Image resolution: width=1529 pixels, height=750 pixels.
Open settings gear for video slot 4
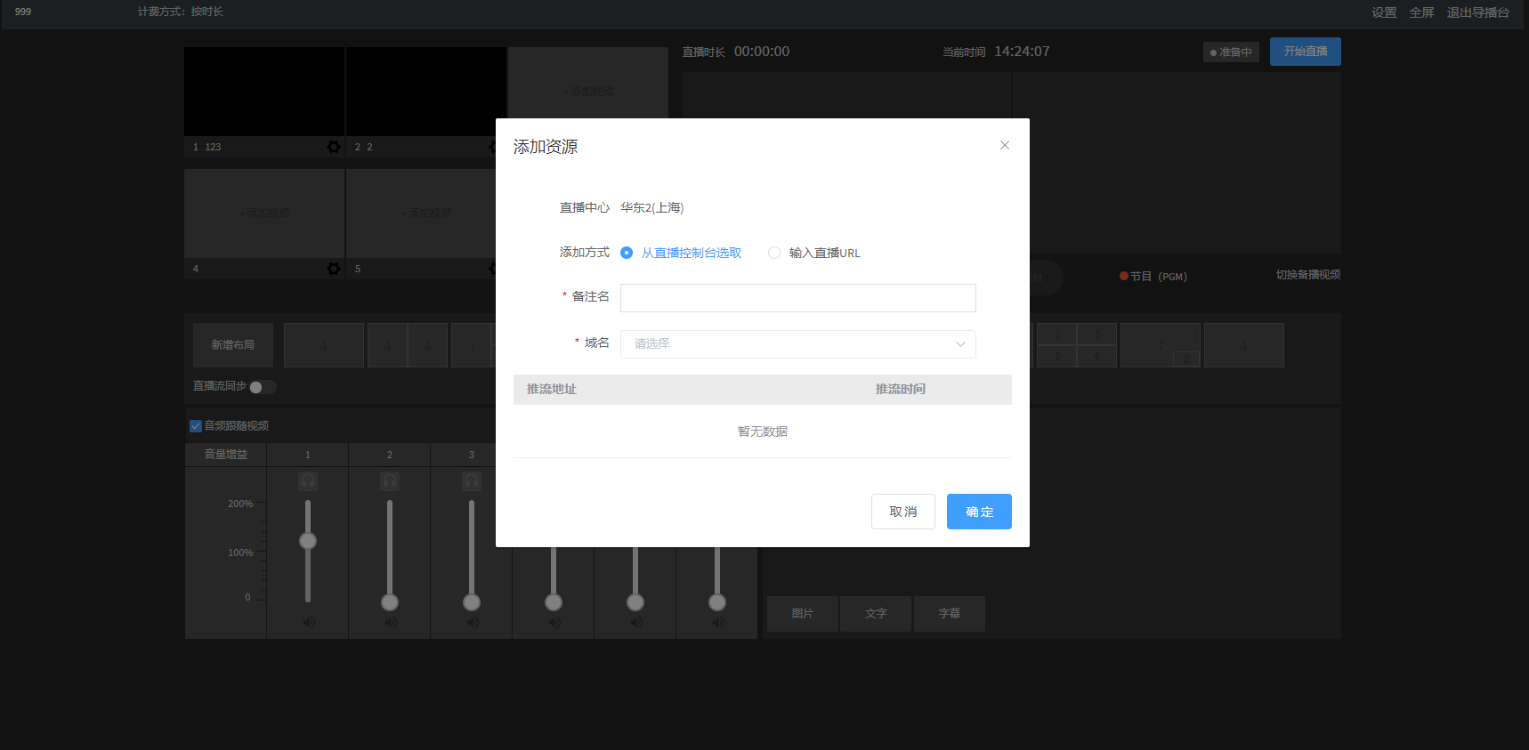tap(334, 269)
